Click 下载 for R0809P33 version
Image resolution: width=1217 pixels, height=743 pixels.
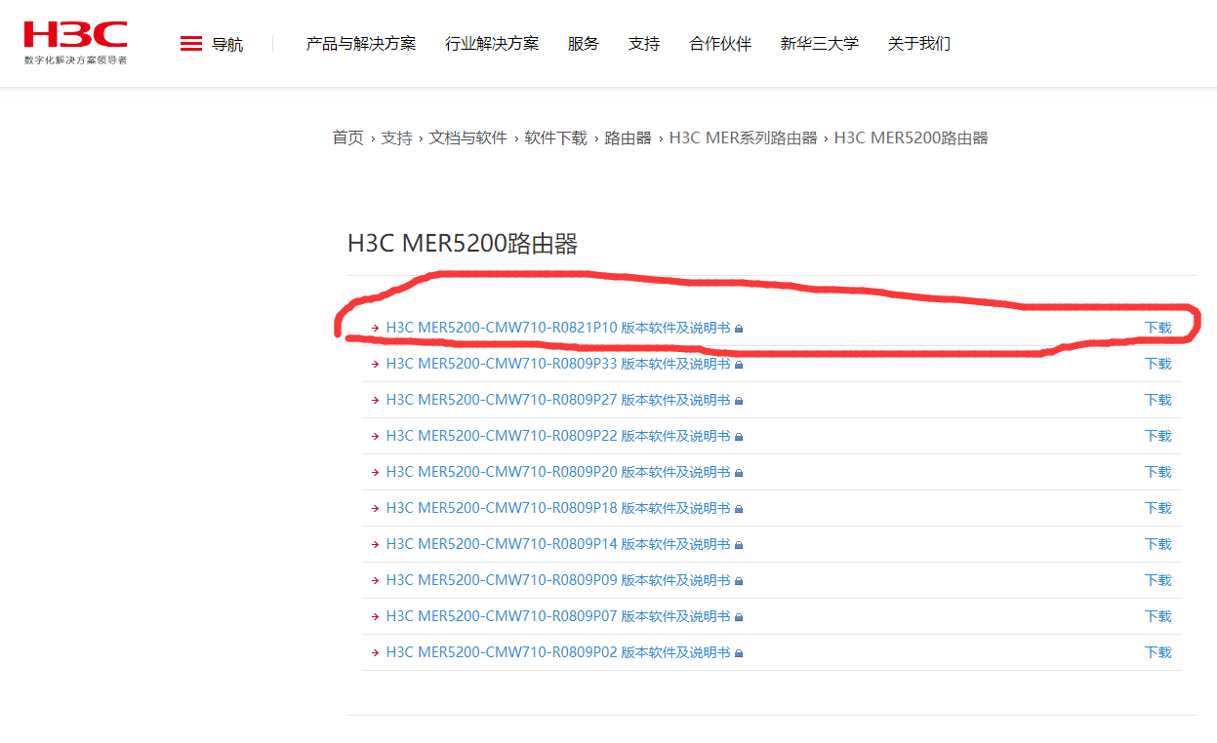click(1158, 364)
